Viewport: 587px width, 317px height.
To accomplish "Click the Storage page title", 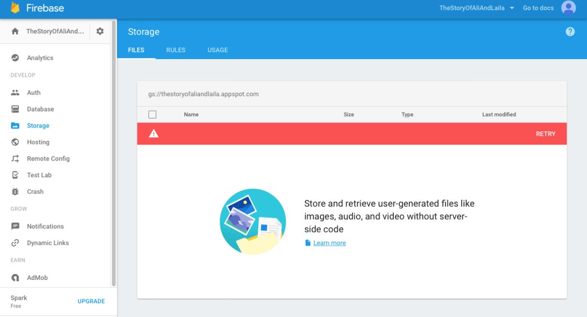I will click(144, 32).
